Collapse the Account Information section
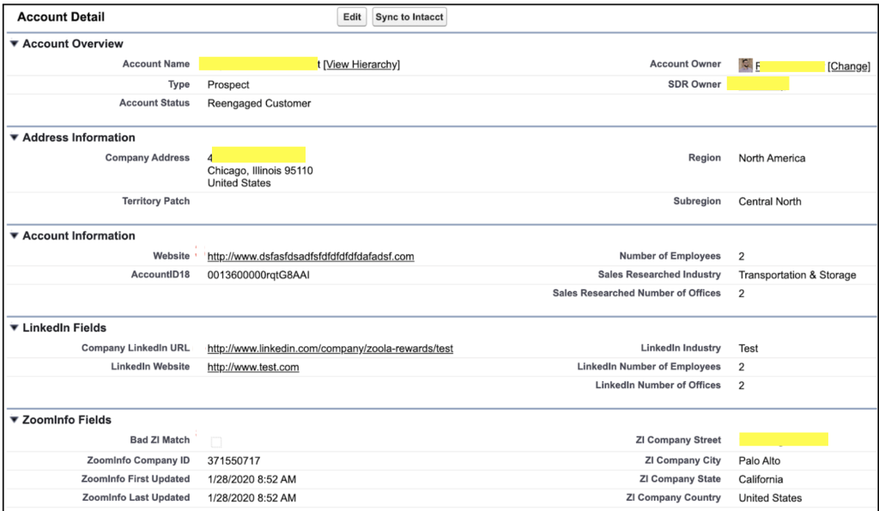 [x=14, y=236]
